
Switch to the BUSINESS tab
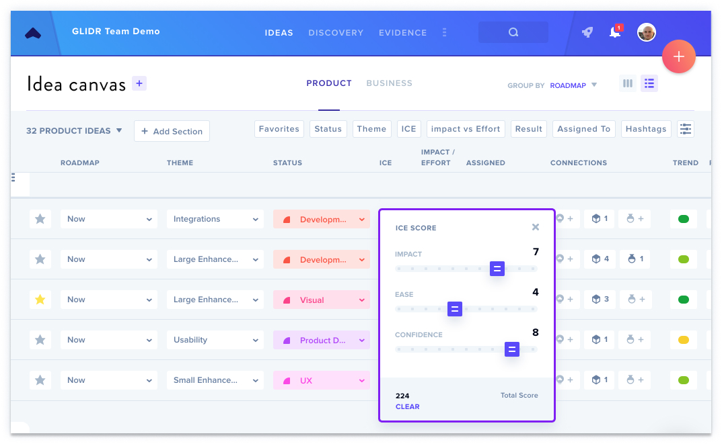tap(389, 83)
